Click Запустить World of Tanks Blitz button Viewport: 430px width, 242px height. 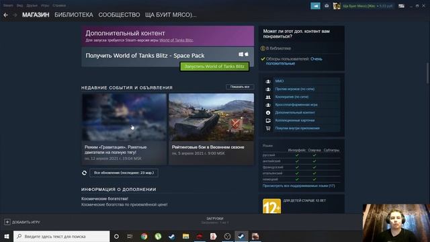pos(214,67)
